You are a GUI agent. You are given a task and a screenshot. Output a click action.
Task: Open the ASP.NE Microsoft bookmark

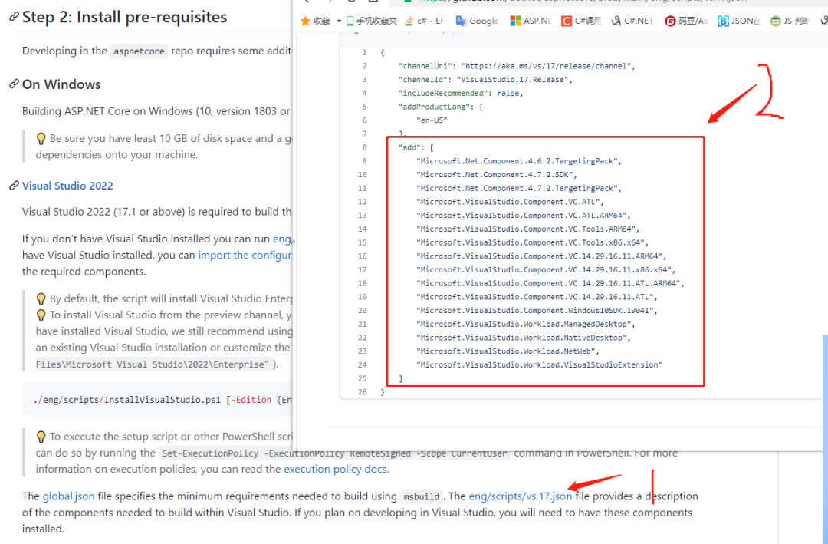click(x=531, y=21)
